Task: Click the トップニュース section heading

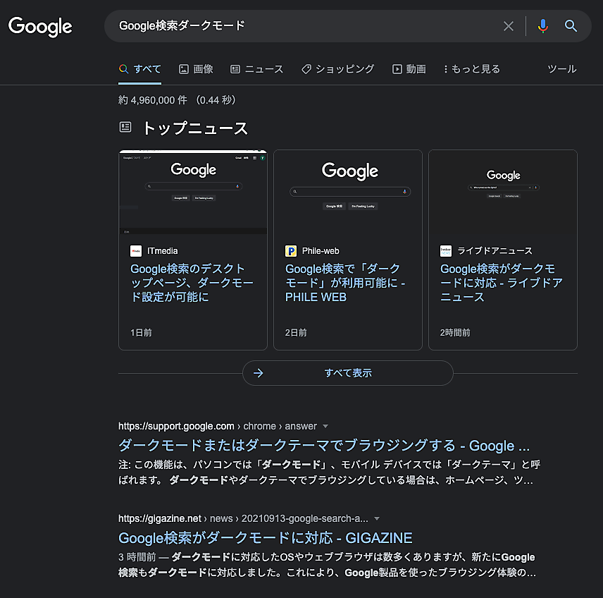Action: [195, 128]
